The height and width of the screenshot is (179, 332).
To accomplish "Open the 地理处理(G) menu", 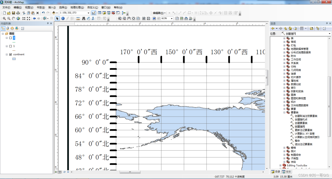I will [77, 7].
